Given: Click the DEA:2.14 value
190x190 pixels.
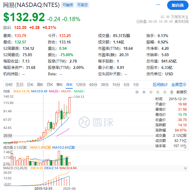Looking at the screenshot, I should click(x=51, y=168).
